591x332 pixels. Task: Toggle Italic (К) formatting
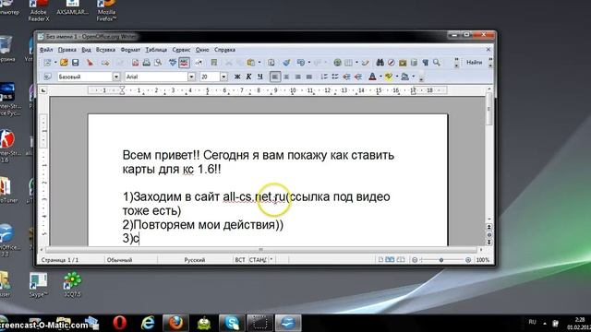(x=248, y=77)
